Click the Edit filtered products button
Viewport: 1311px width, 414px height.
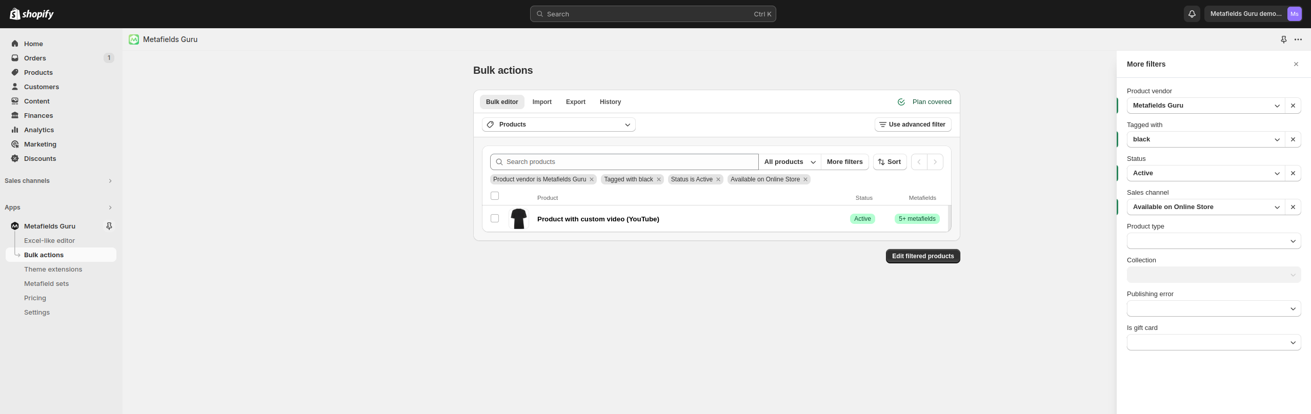pyautogui.click(x=923, y=256)
